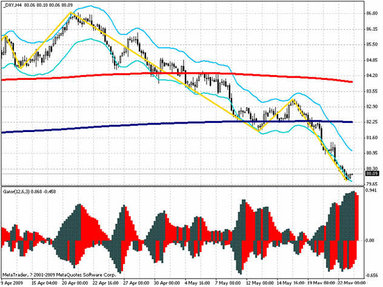Viewport: 383px width, 287px height.
Task: Click the 86.80 price axis label
Action: (x=372, y=13)
